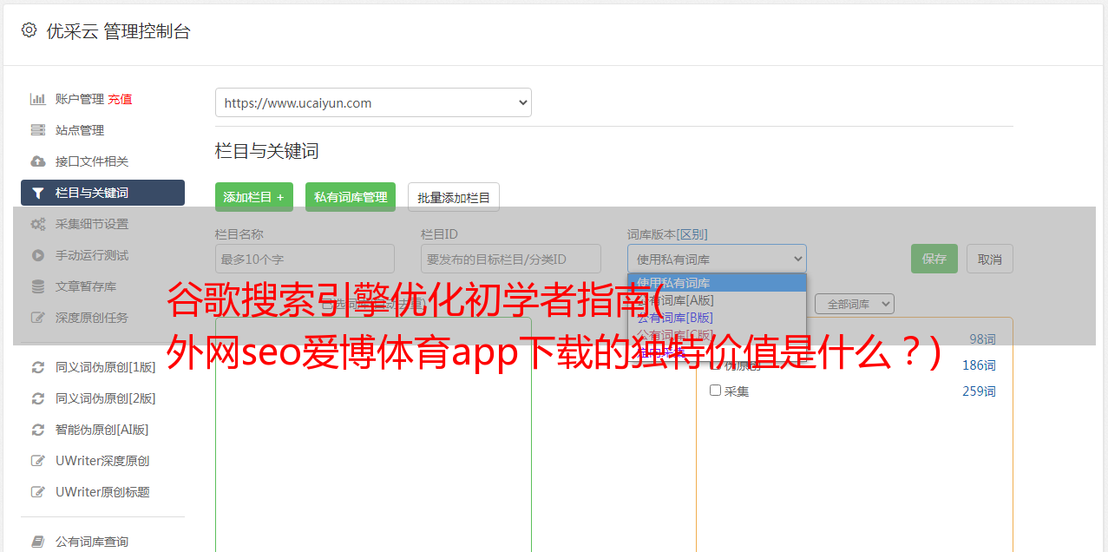The height and width of the screenshot is (552, 1108).
Task: Click the refresh icon for 同义词伪原创[1版]
Action: pyautogui.click(x=38, y=367)
